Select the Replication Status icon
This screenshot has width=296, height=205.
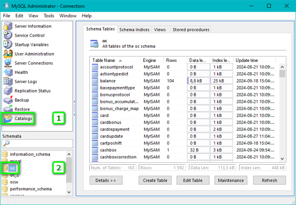point(8,91)
